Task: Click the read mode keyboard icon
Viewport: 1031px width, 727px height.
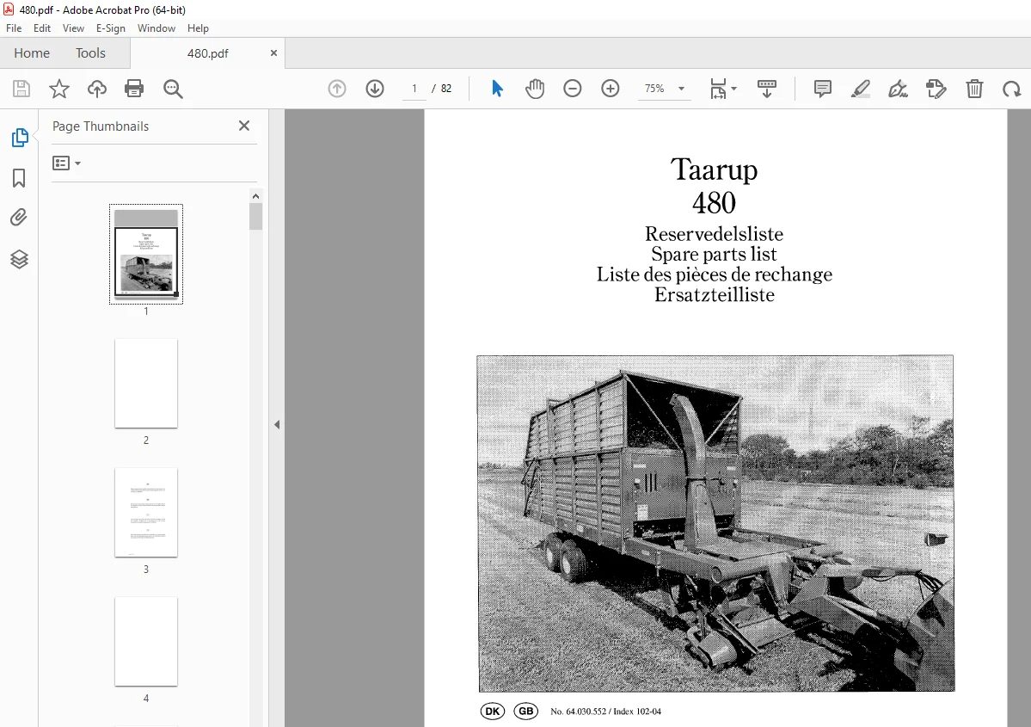Action: (x=767, y=88)
